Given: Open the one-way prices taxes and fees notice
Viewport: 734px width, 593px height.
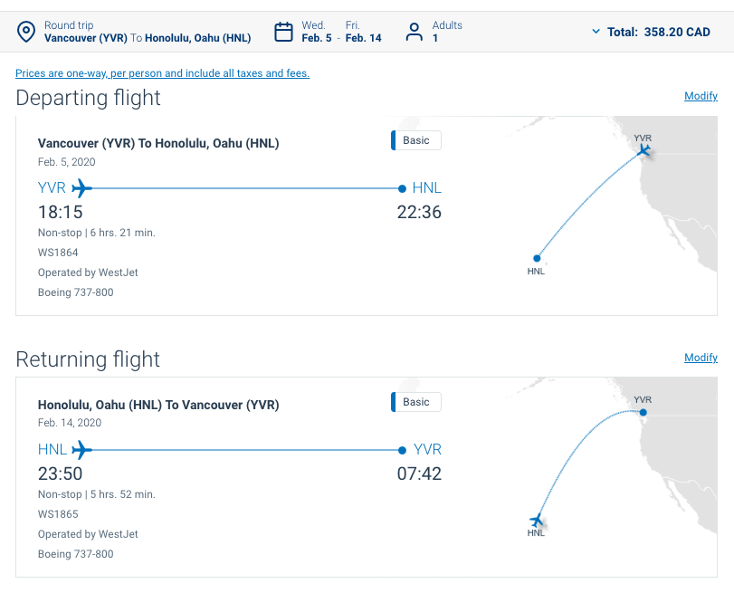Looking at the screenshot, I should [162, 73].
